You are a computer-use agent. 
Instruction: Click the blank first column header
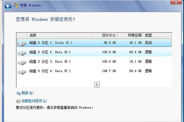pyautogui.click(x=22, y=35)
